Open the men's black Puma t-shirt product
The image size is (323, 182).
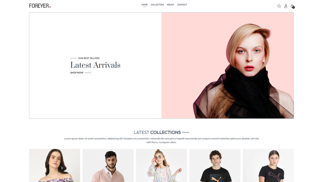pyautogui.click(x=215, y=166)
